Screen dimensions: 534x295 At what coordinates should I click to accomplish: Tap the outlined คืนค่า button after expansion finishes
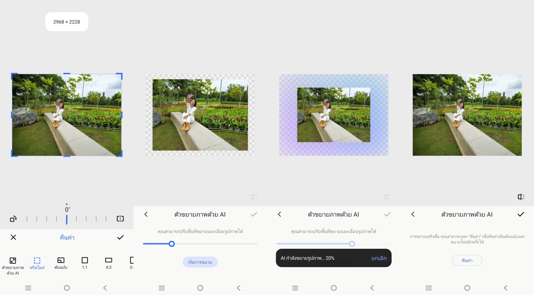point(467,260)
